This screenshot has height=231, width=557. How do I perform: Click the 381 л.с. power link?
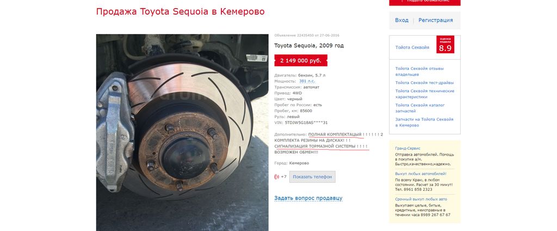point(307,81)
